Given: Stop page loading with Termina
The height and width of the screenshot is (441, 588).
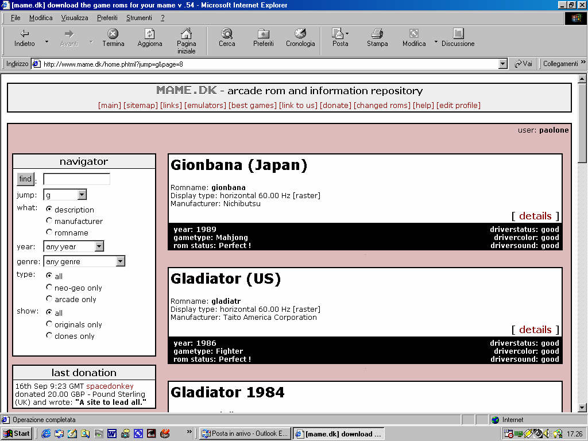Looking at the screenshot, I should pos(113,38).
